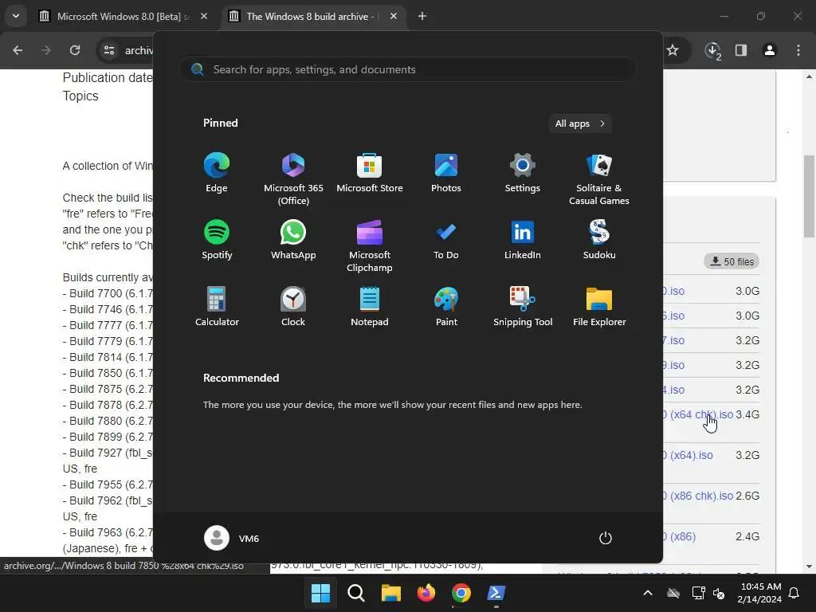Viewport: 816px width, 612px height.
Task: Launch Microsoft 365 (Office)
Action: tap(293, 179)
